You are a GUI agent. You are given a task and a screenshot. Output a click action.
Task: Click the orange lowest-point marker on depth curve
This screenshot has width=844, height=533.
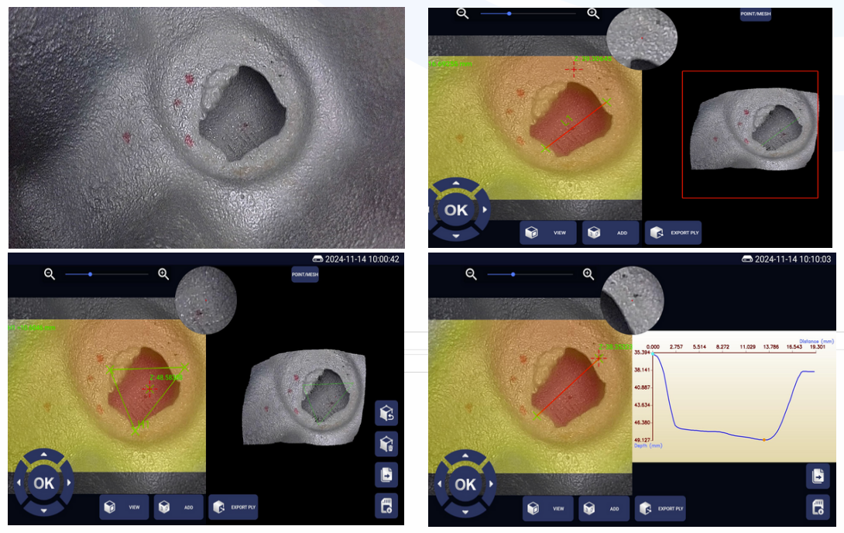[x=763, y=440]
